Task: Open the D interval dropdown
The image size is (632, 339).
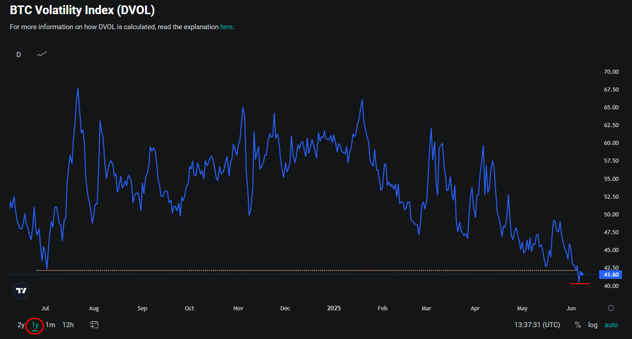Action: pyautogui.click(x=19, y=54)
